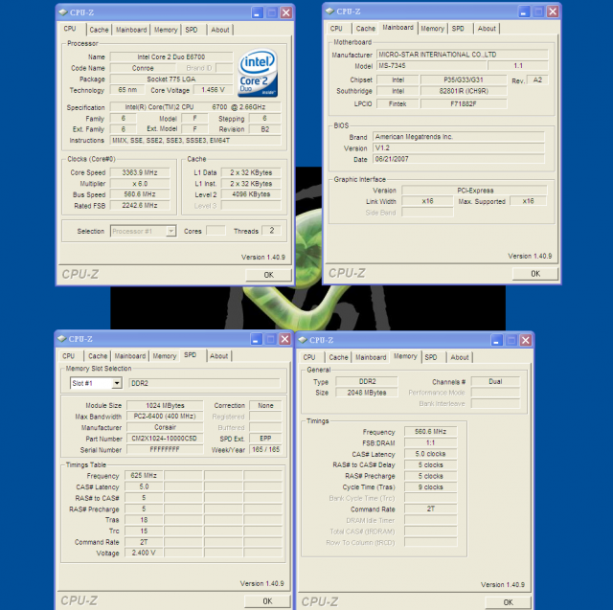Click Instructions list MMX, SSE, SSE2
This screenshot has width=613, height=610.
(x=195, y=140)
